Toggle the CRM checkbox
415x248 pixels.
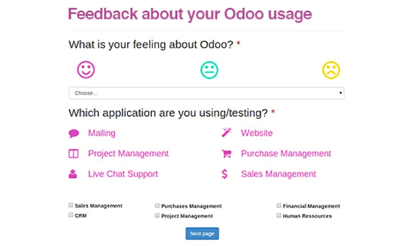click(x=71, y=215)
